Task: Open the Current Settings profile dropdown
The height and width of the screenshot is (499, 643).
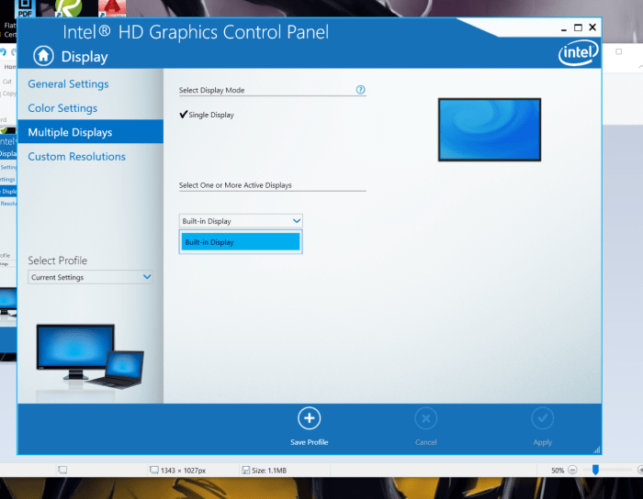Action: (x=90, y=277)
